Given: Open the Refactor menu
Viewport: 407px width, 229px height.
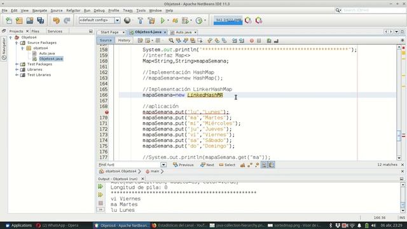Looking at the screenshot, I should (73, 10).
